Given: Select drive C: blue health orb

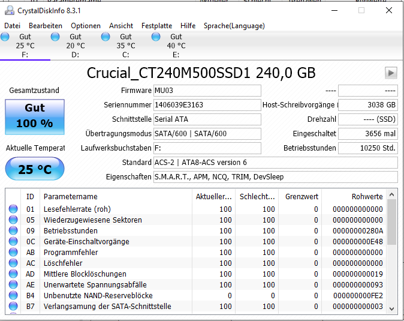Looking at the screenshot, I should (x=105, y=37).
